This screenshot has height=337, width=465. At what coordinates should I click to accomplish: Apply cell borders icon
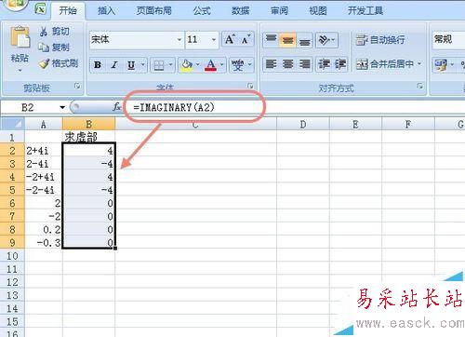click(x=159, y=65)
